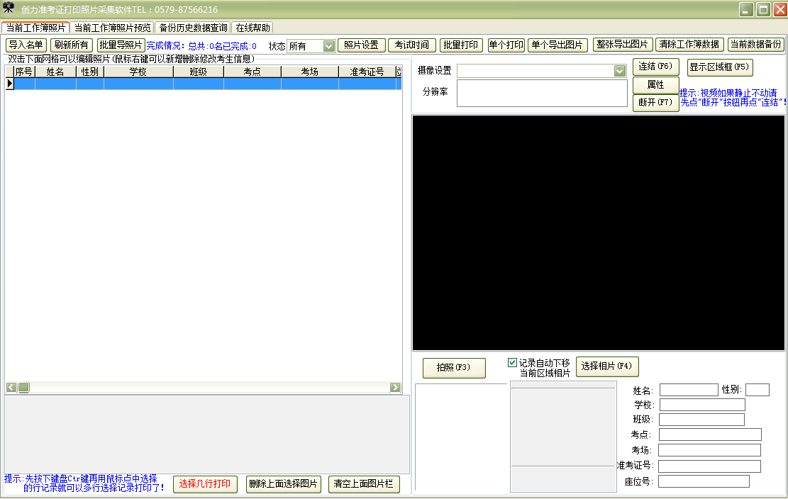This screenshot has height=499, width=788.
Task: Click the grid's left scroll arrow
Action: (x=11, y=387)
